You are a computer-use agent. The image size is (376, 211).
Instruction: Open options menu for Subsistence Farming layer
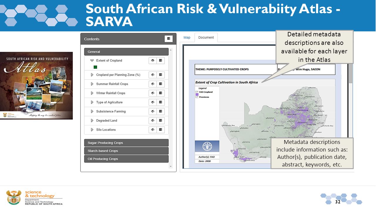click(x=161, y=111)
